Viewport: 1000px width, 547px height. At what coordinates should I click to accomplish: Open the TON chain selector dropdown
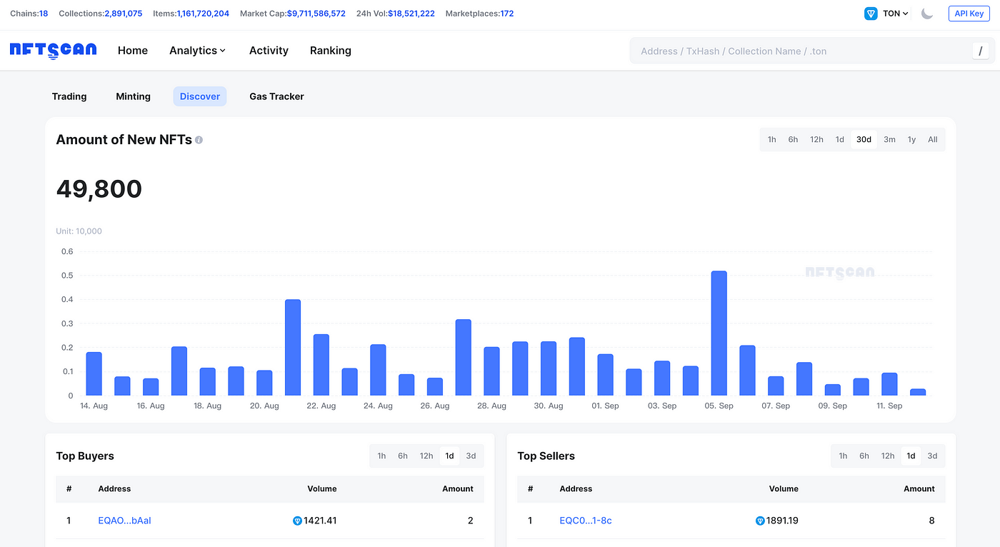(895, 14)
